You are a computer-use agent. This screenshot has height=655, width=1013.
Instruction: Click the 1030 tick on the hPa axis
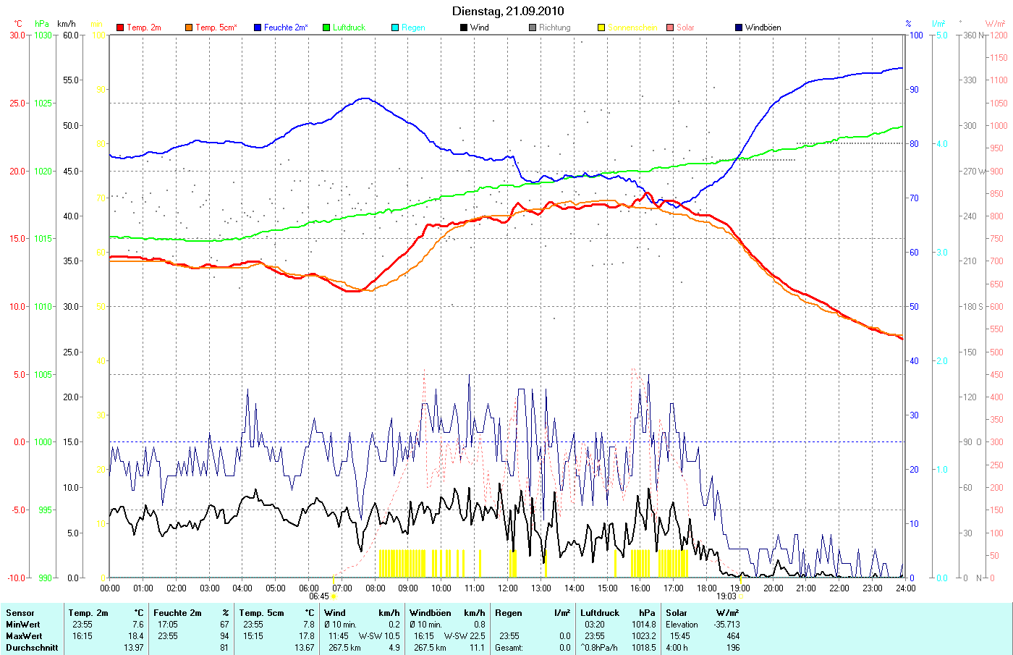pyautogui.click(x=43, y=35)
